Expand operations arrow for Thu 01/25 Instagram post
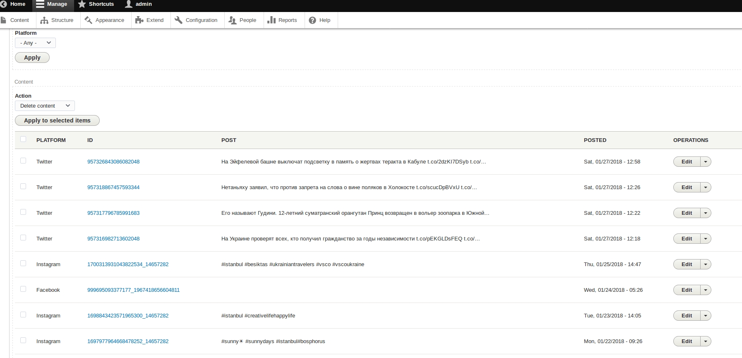This screenshot has width=742, height=358. pyautogui.click(x=706, y=264)
